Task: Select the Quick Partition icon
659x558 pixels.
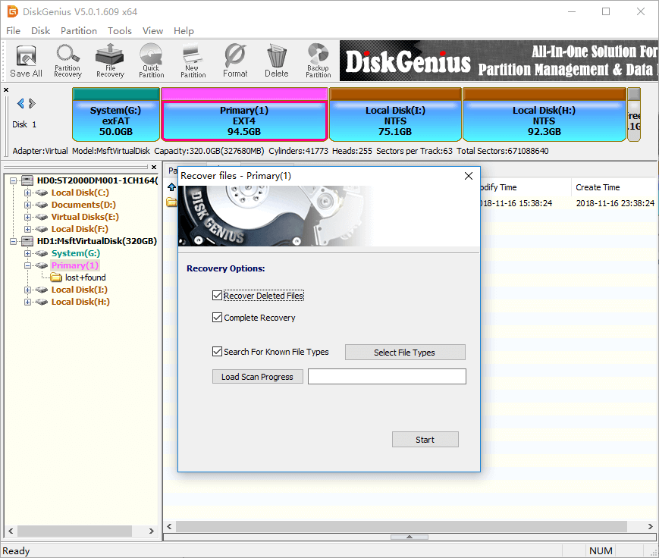Action: [152, 61]
